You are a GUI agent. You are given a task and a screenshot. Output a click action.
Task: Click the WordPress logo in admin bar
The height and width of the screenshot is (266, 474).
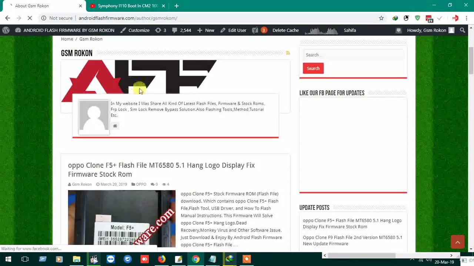coord(6,30)
